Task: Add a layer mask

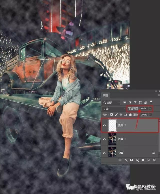Action: pos(131,160)
